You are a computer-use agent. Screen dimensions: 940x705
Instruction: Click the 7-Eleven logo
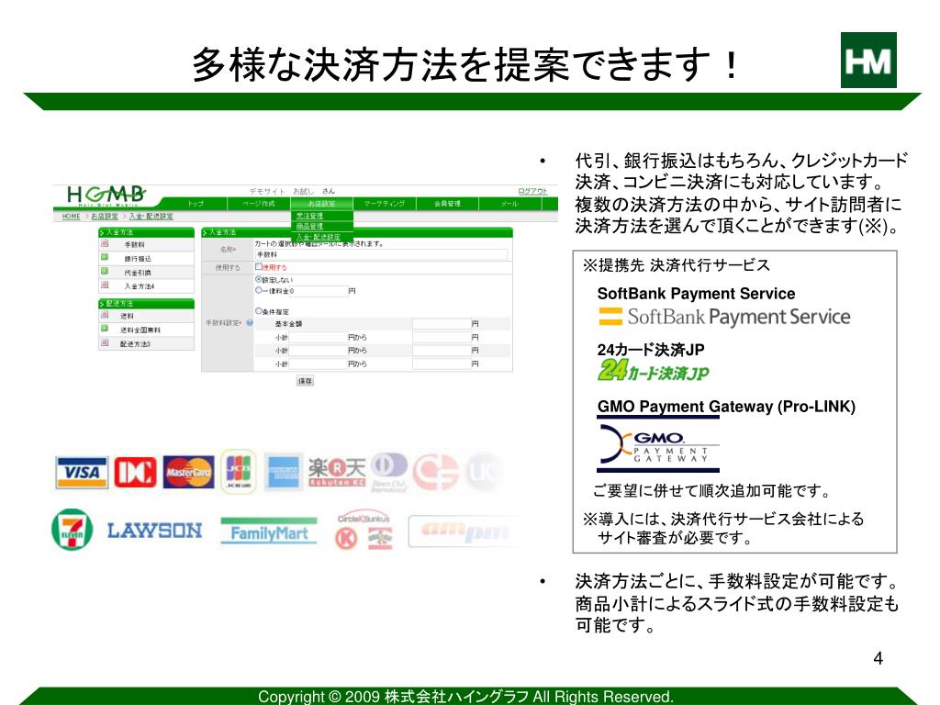[72, 530]
